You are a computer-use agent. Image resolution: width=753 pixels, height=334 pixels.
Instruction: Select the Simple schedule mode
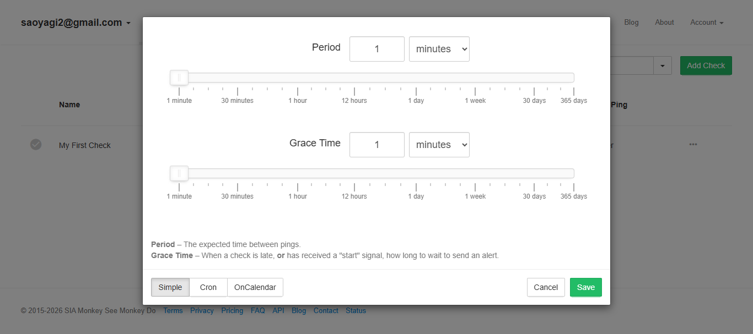point(170,287)
